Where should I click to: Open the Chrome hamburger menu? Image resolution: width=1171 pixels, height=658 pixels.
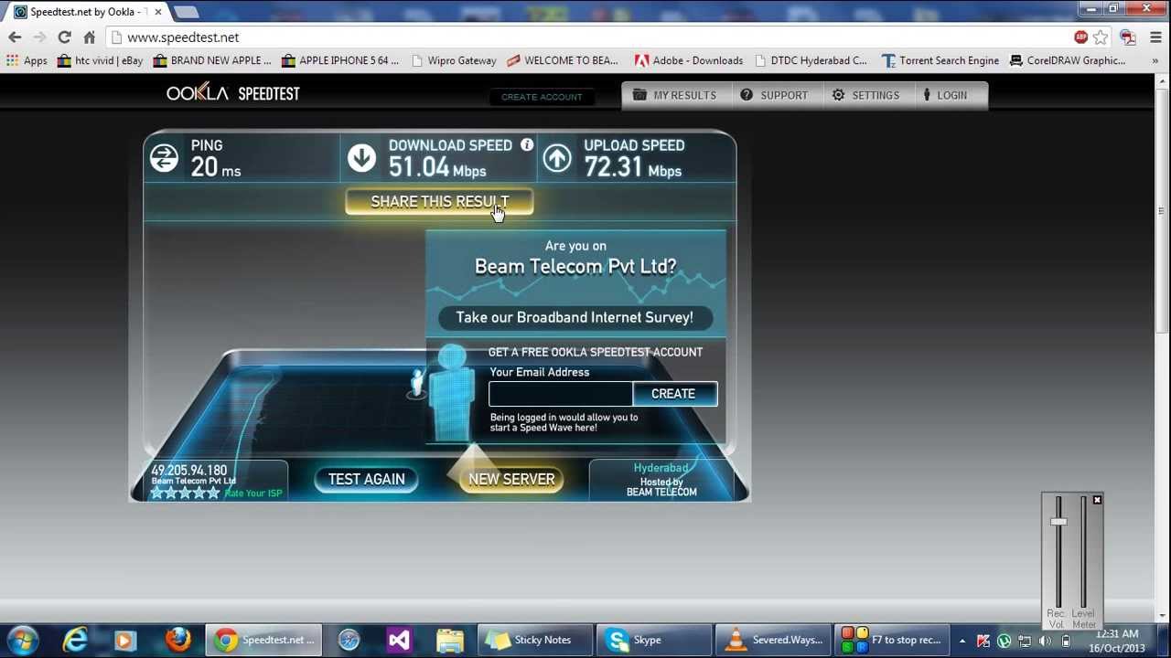[1155, 37]
